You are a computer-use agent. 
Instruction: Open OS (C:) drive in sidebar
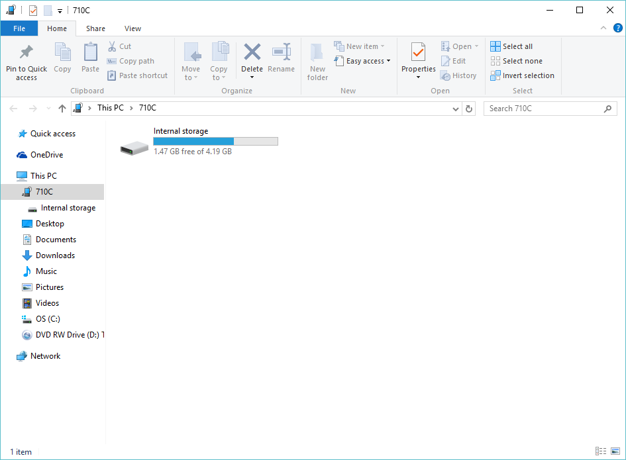click(x=40, y=319)
